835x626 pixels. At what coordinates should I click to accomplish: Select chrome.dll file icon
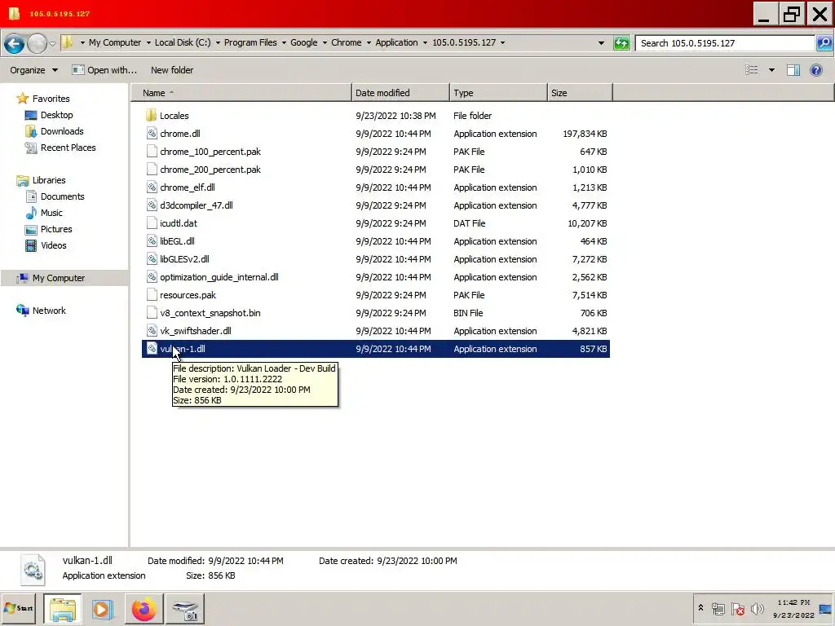click(152, 134)
